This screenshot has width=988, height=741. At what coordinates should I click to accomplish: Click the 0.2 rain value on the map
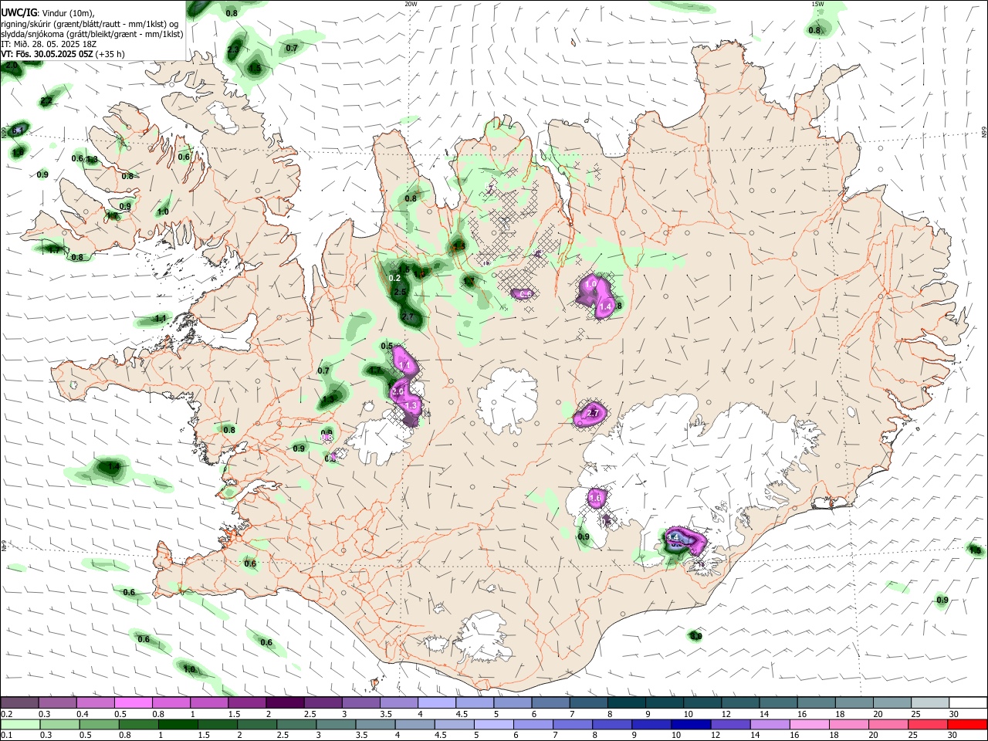coord(394,278)
